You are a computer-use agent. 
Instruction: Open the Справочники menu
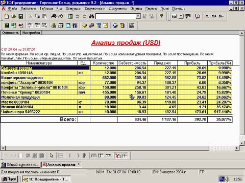(x=95, y=8)
